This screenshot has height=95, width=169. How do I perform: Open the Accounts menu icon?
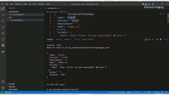tap(3, 82)
